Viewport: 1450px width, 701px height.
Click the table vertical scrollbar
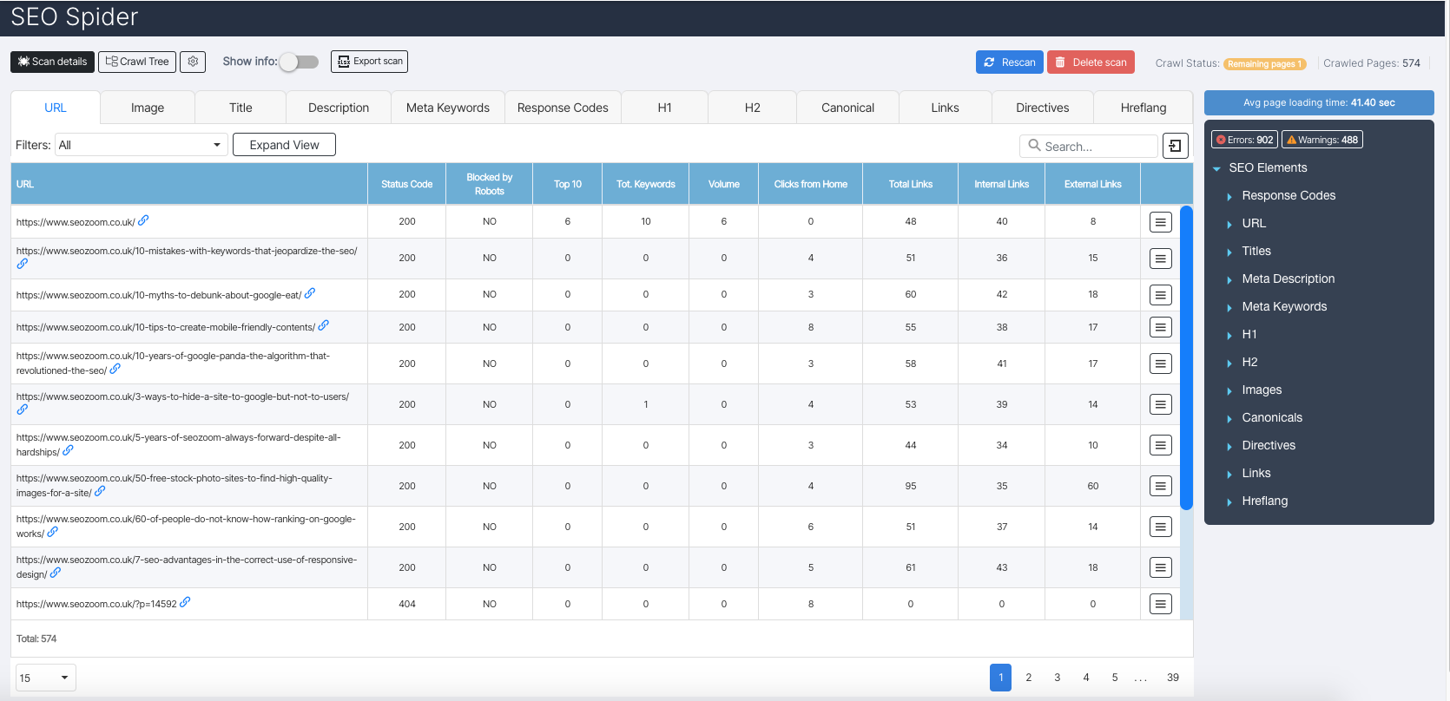click(1186, 357)
